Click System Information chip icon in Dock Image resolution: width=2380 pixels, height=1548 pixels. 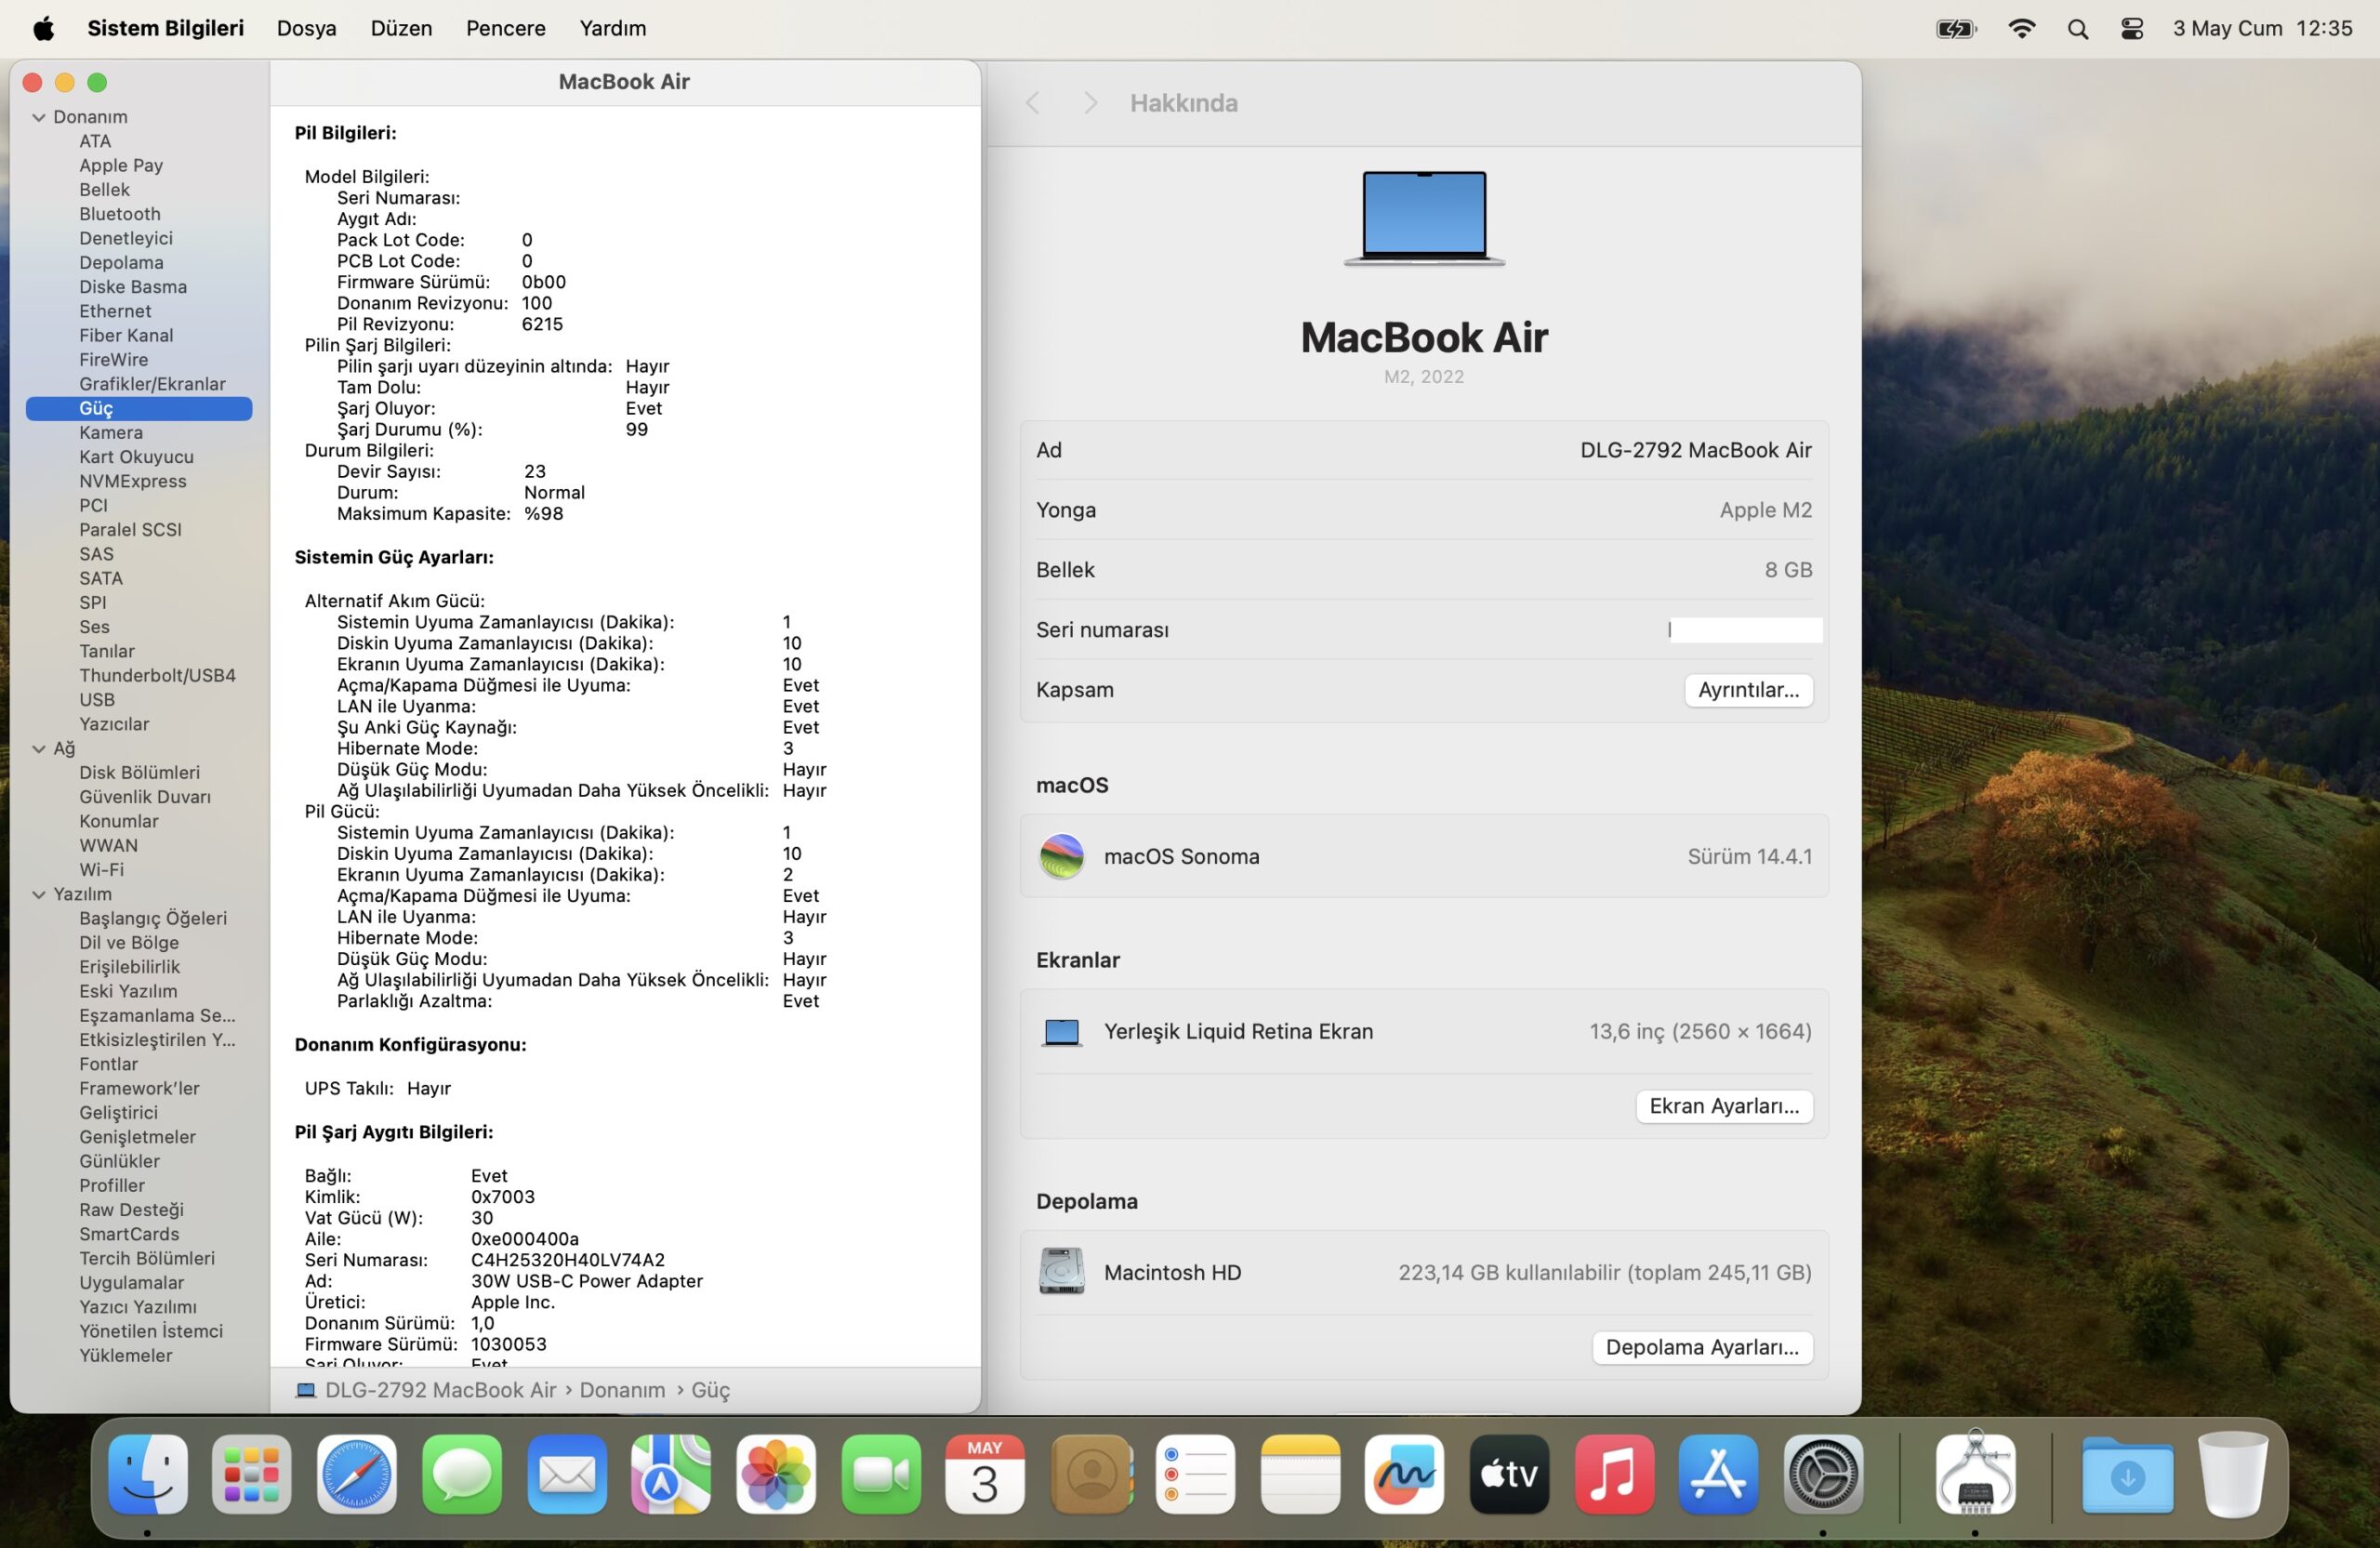(1975, 1472)
